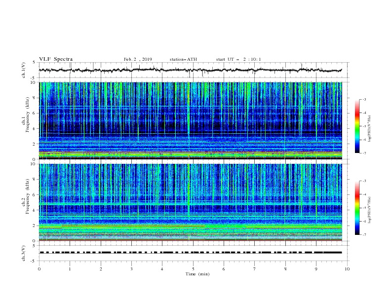391x302 pixels.
Task: Click the 'ch.3(V)' axis label
Action: click(23, 253)
